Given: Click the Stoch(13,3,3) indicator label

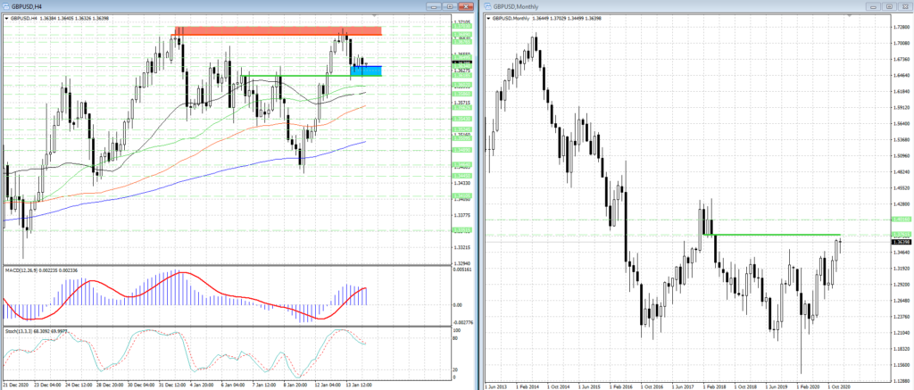Looking at the screenshot, I should click(x=22, y=331).
